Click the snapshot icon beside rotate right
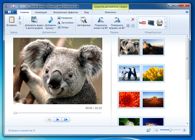Viewport: 195px width, 140px height. pyautogui.click(x=128, y=26)
